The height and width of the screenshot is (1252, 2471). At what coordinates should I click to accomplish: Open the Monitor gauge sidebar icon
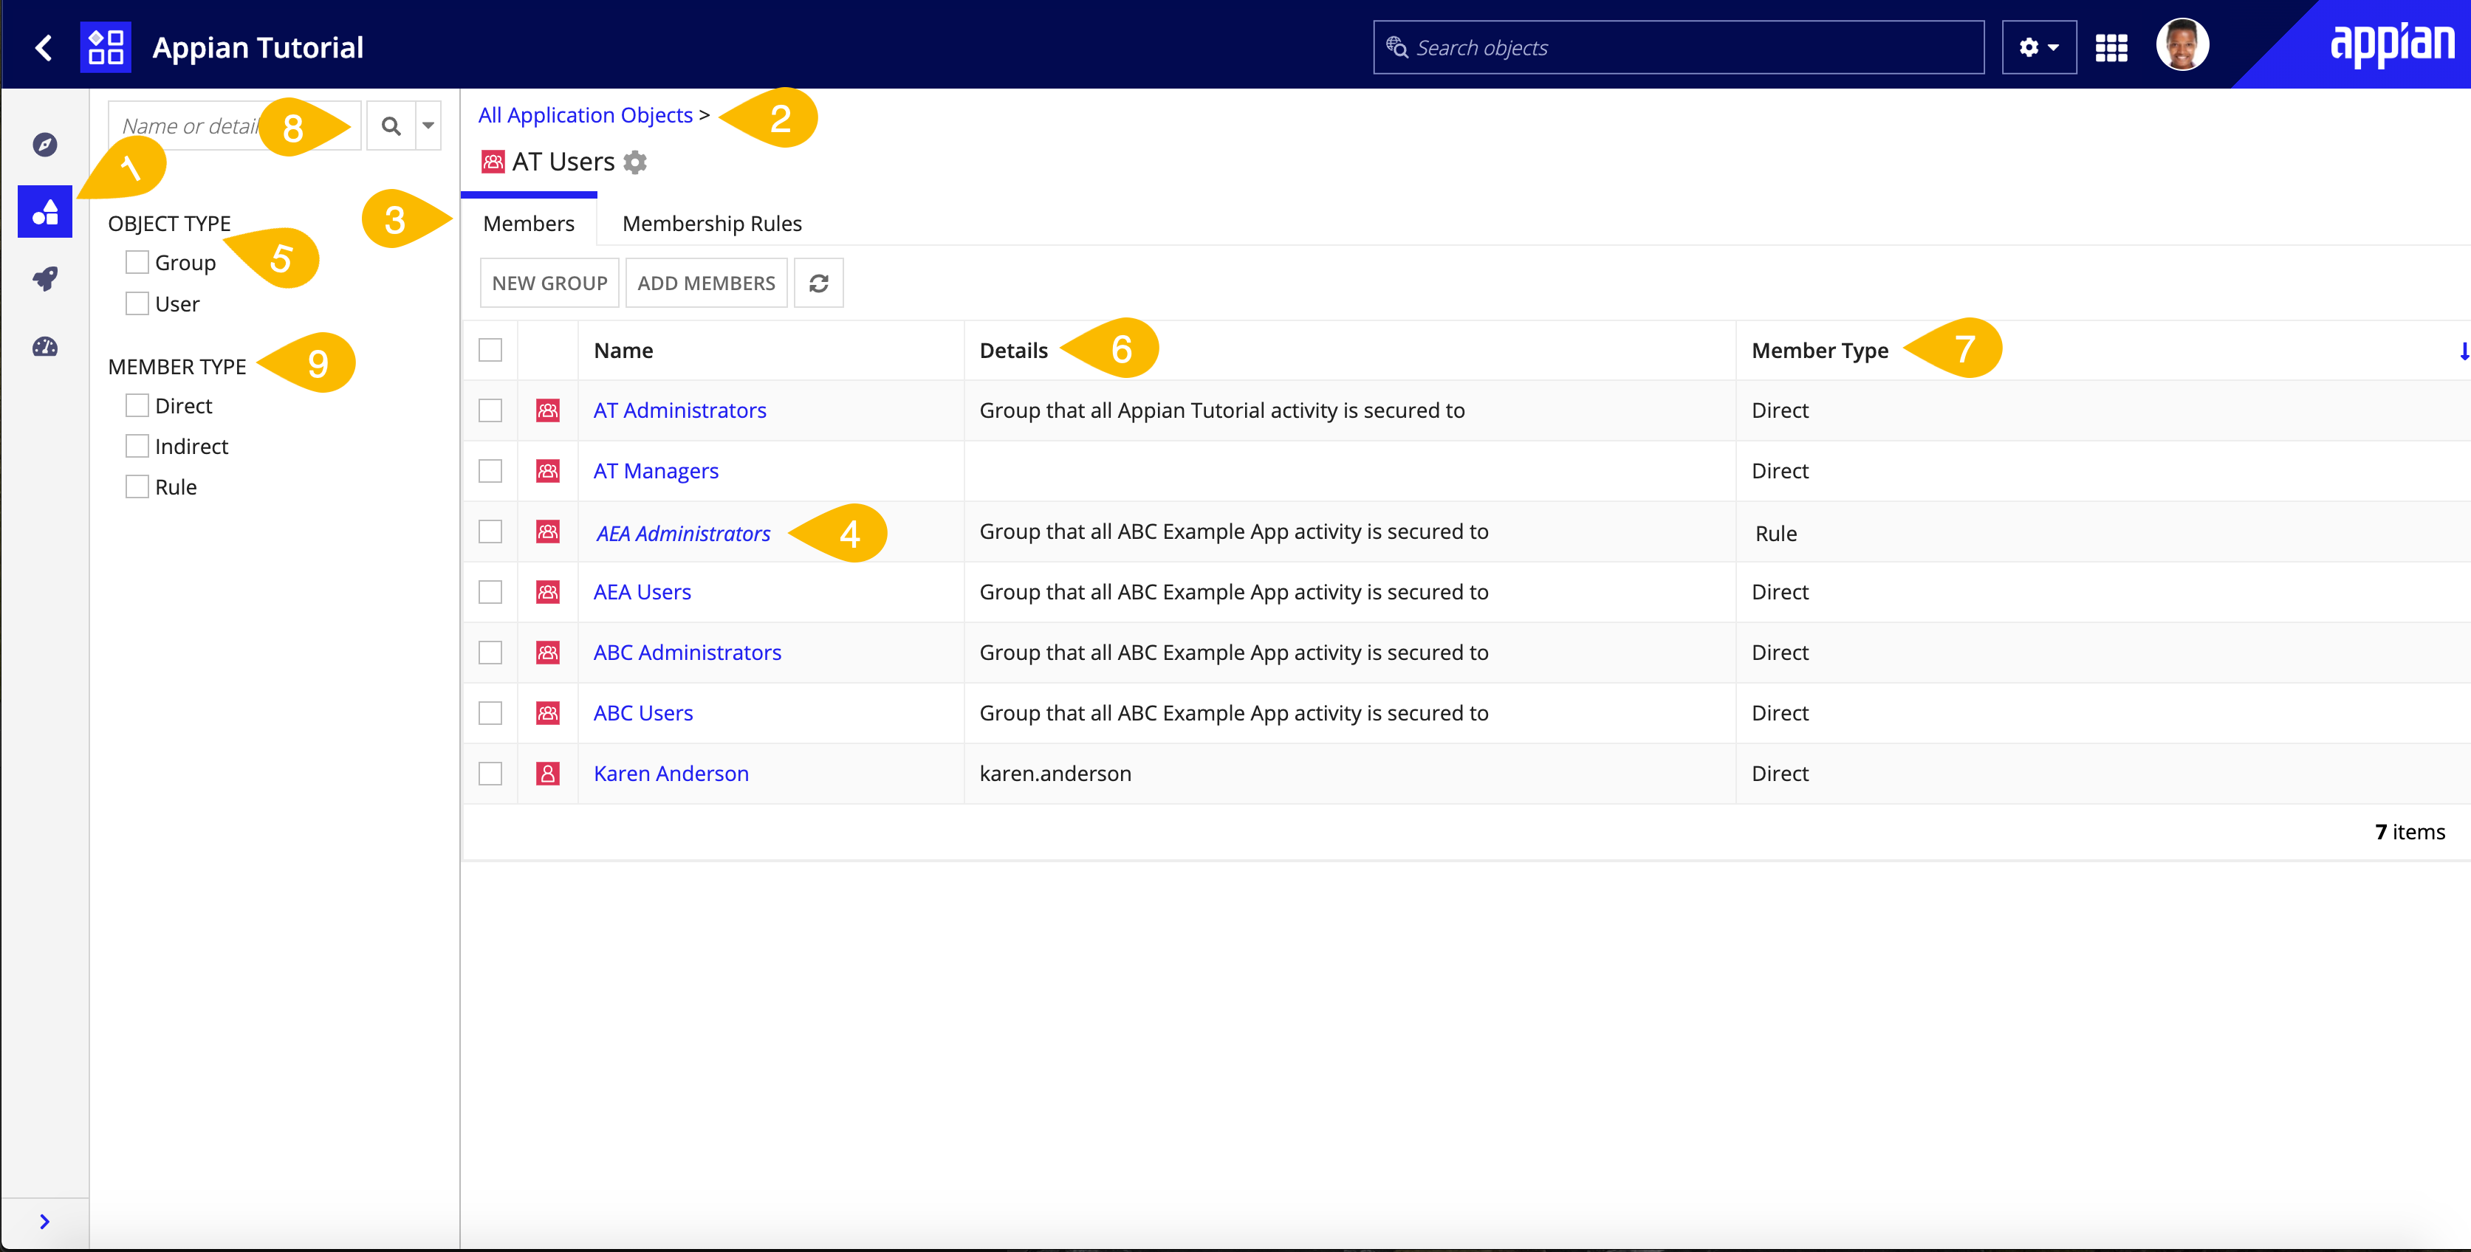click(x=45, y=346)
